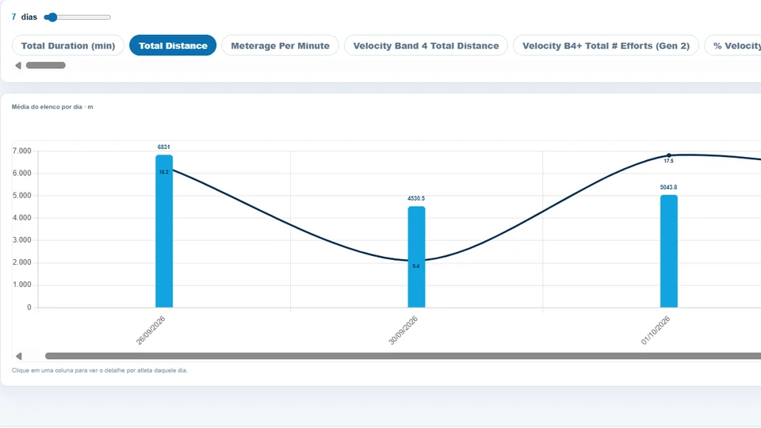Click the line point labeled 5.4

[x=416, y=261]
